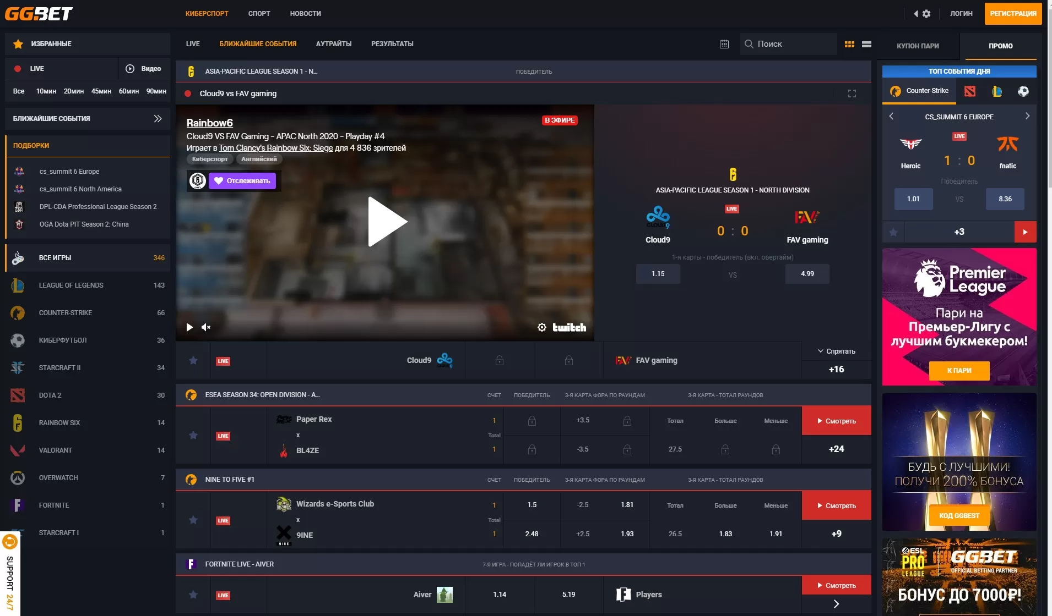Click Смотреть for Wizards e-Sports Club match

pos(836,505)
